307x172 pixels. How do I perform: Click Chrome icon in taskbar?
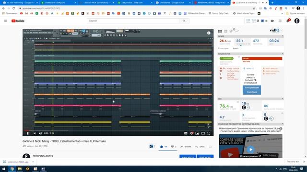(12, 169)
